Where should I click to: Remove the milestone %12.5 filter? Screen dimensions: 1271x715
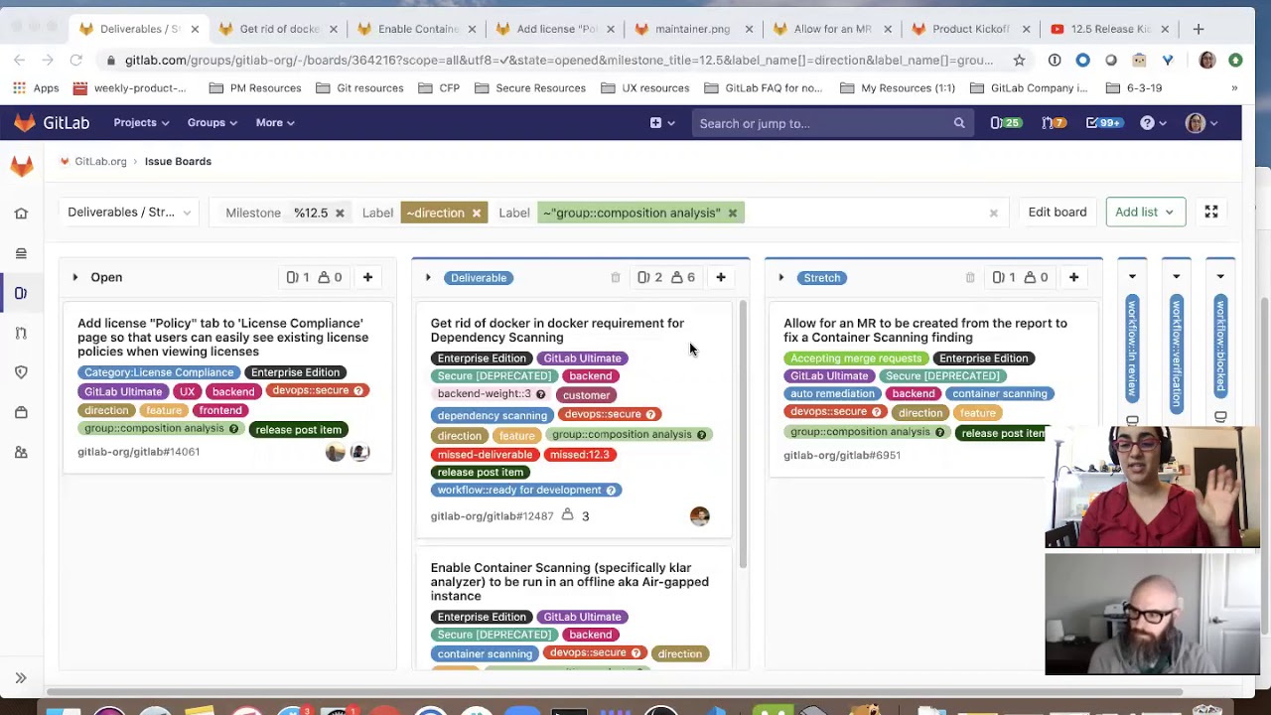pyautogui.click(x=340, y=213)
